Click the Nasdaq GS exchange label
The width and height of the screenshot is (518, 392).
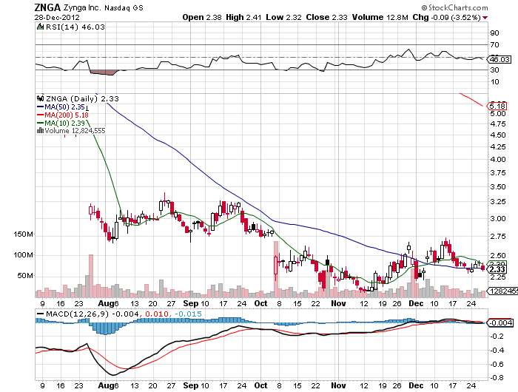[124, 7]
